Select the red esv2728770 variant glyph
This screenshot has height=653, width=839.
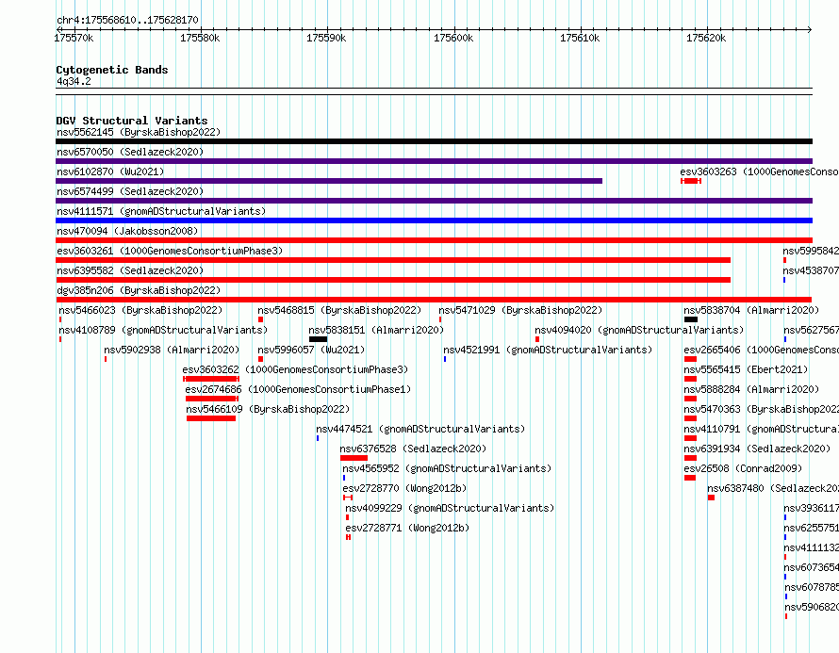(348, 498)
